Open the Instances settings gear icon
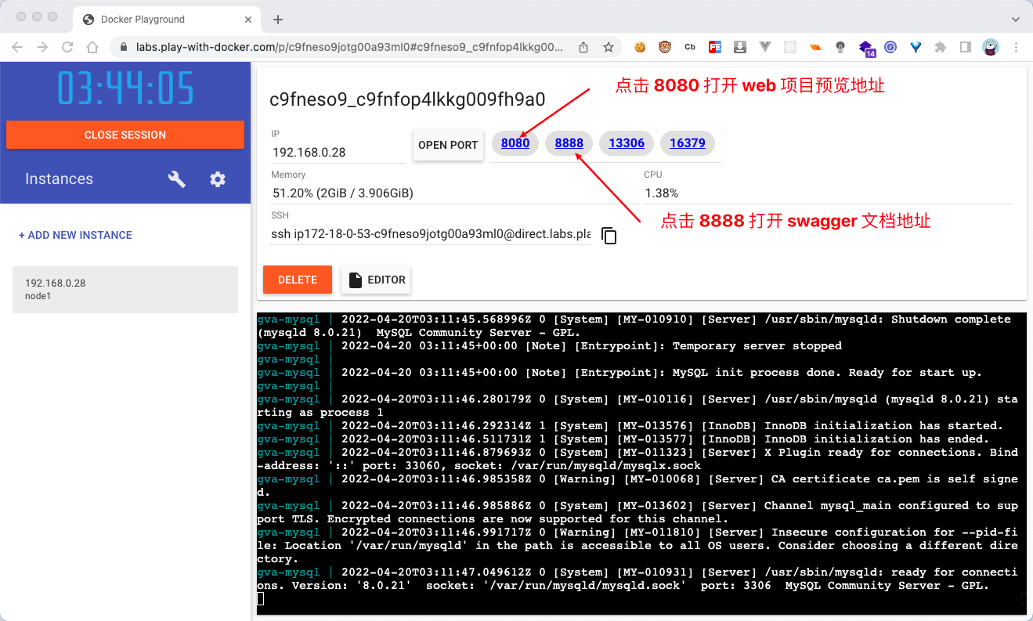This screenshot has height=621, width=1033. coord(217,179)
